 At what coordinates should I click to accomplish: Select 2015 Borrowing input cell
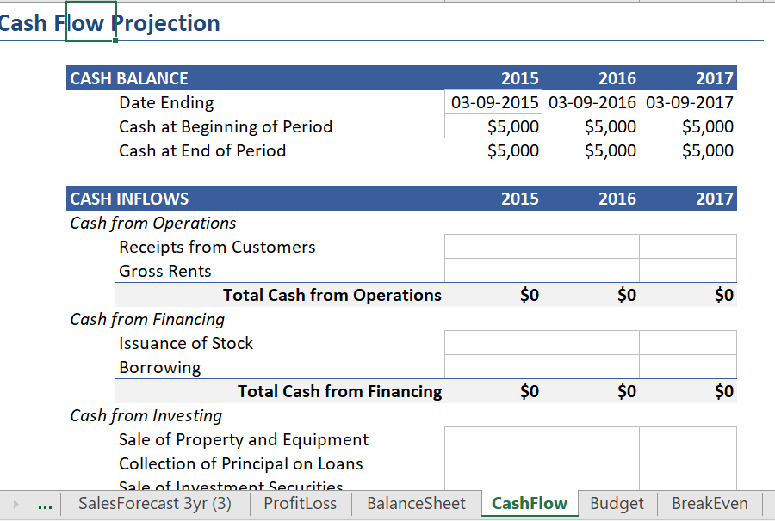click(493, 367)
